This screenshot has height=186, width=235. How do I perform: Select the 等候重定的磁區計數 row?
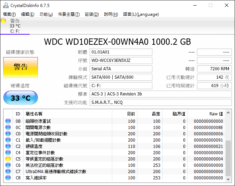[114, 159]
